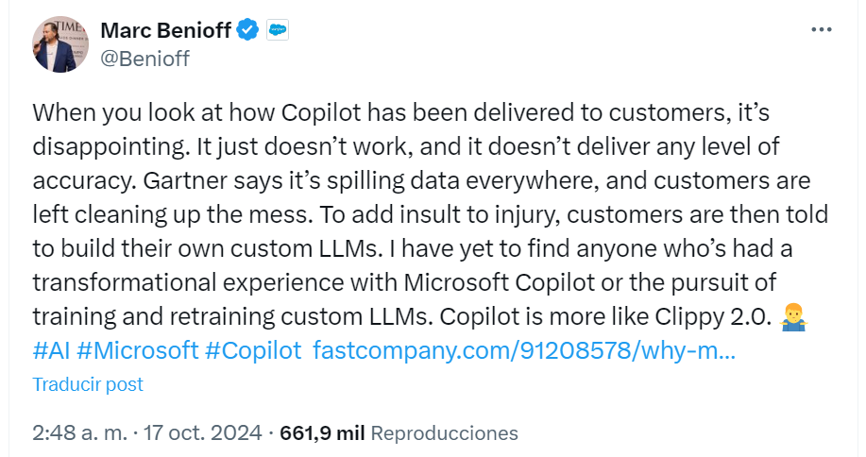
Task: Click the blue verified checkmark badge
Action: [x=247, y=30]
